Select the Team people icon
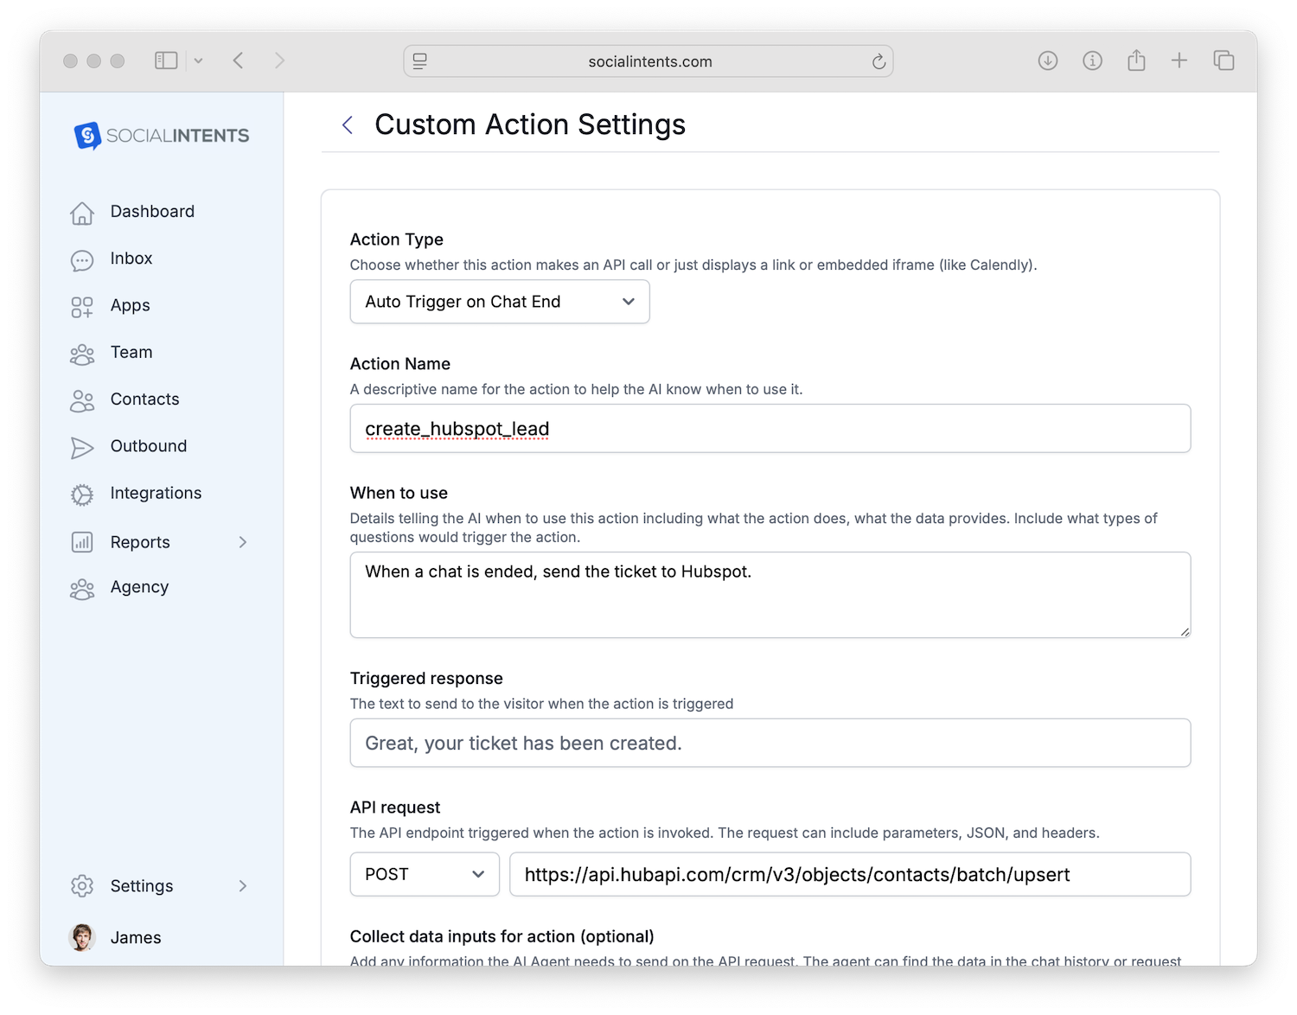1297x1015 pixels. pyautogui.click(x=82, y=353)
